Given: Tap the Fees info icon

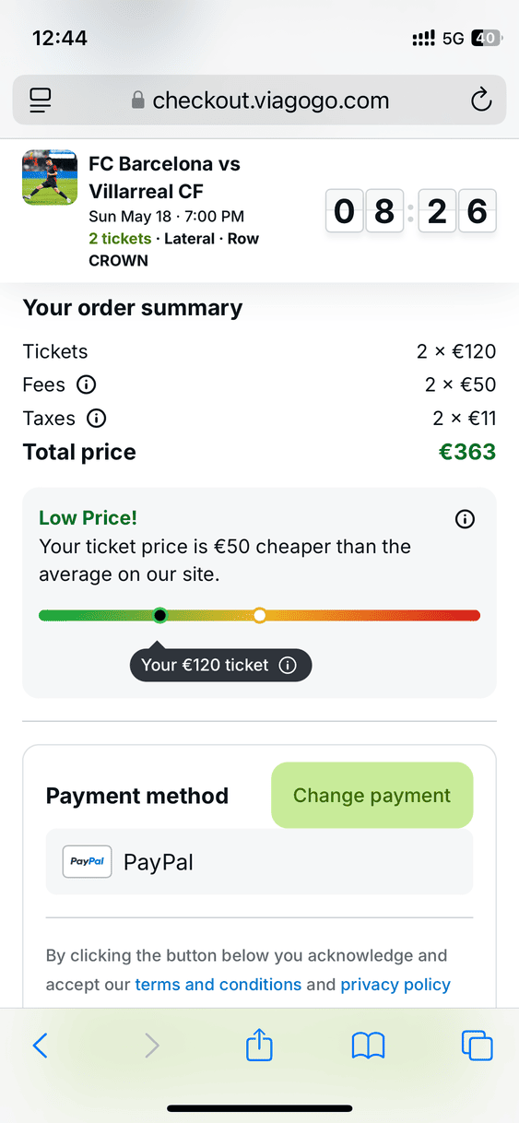Looking at the screenshot, I should point(86,384).
